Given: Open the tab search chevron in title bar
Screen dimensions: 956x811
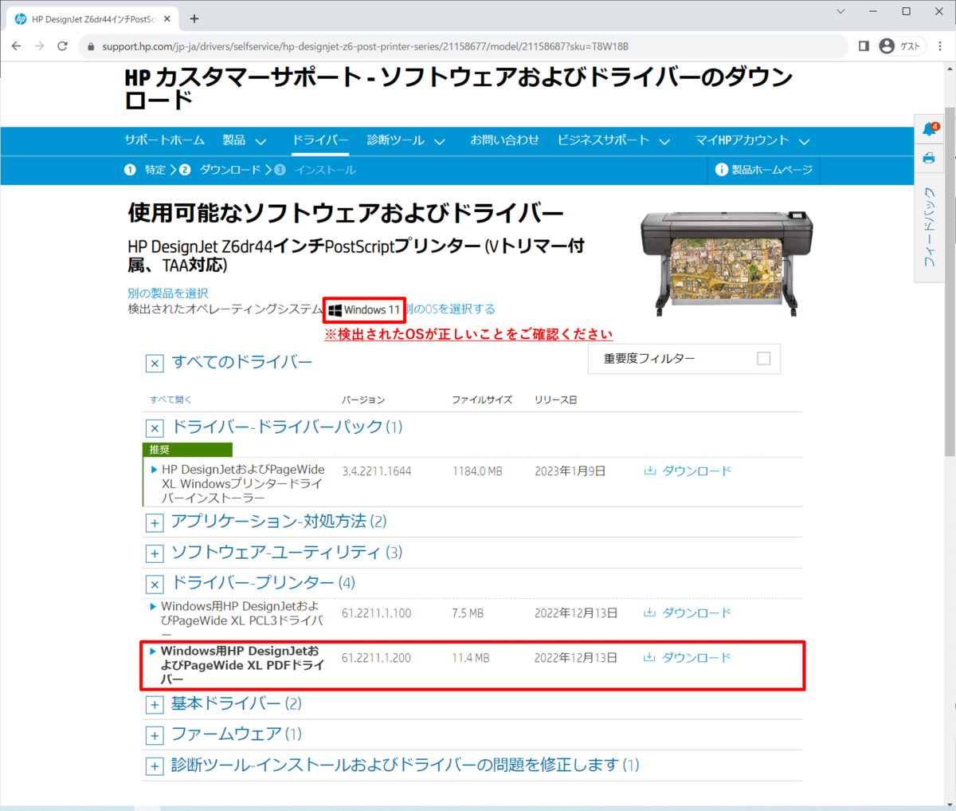Looking at the screenshot, I should point(841,11).
